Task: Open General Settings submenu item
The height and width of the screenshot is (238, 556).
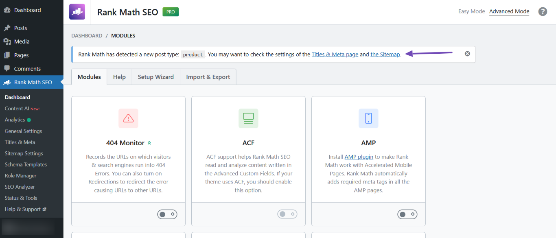Action: tap(23, 131)
